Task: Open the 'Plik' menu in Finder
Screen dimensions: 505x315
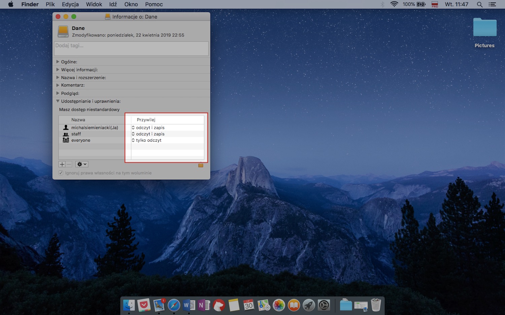Action: pos(50,4)
